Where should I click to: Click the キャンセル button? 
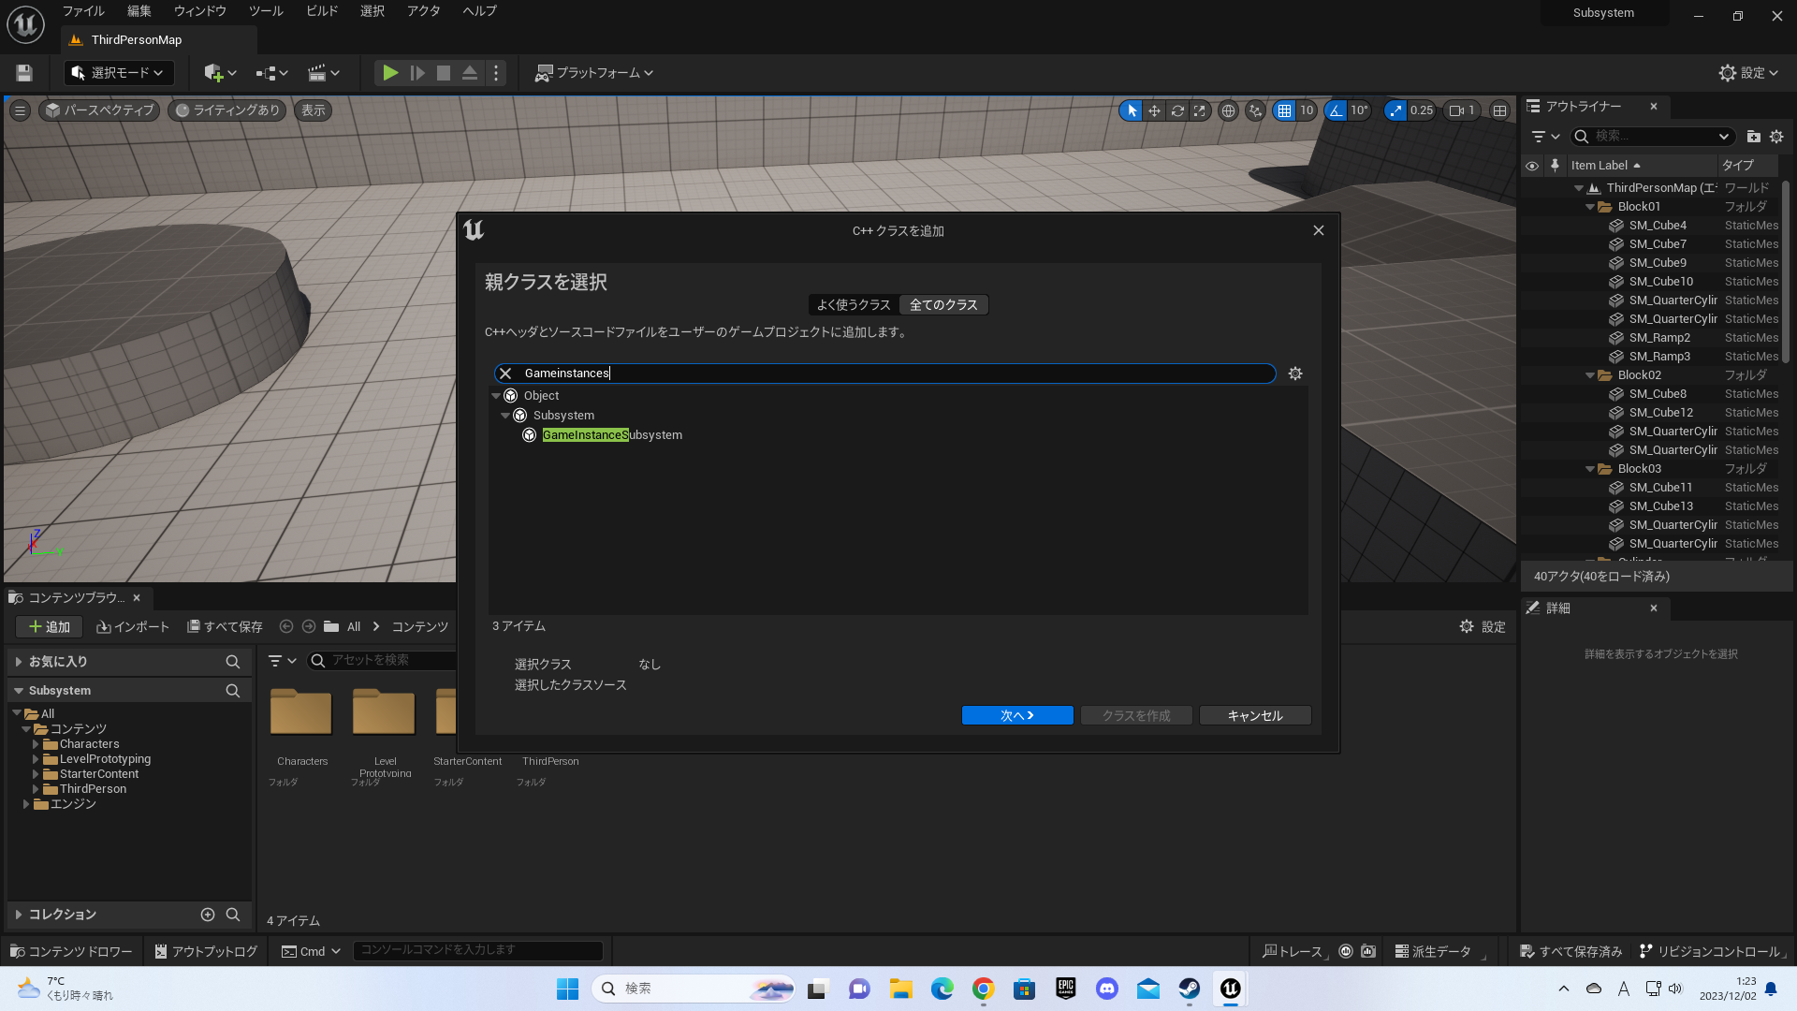(1254, 715)
